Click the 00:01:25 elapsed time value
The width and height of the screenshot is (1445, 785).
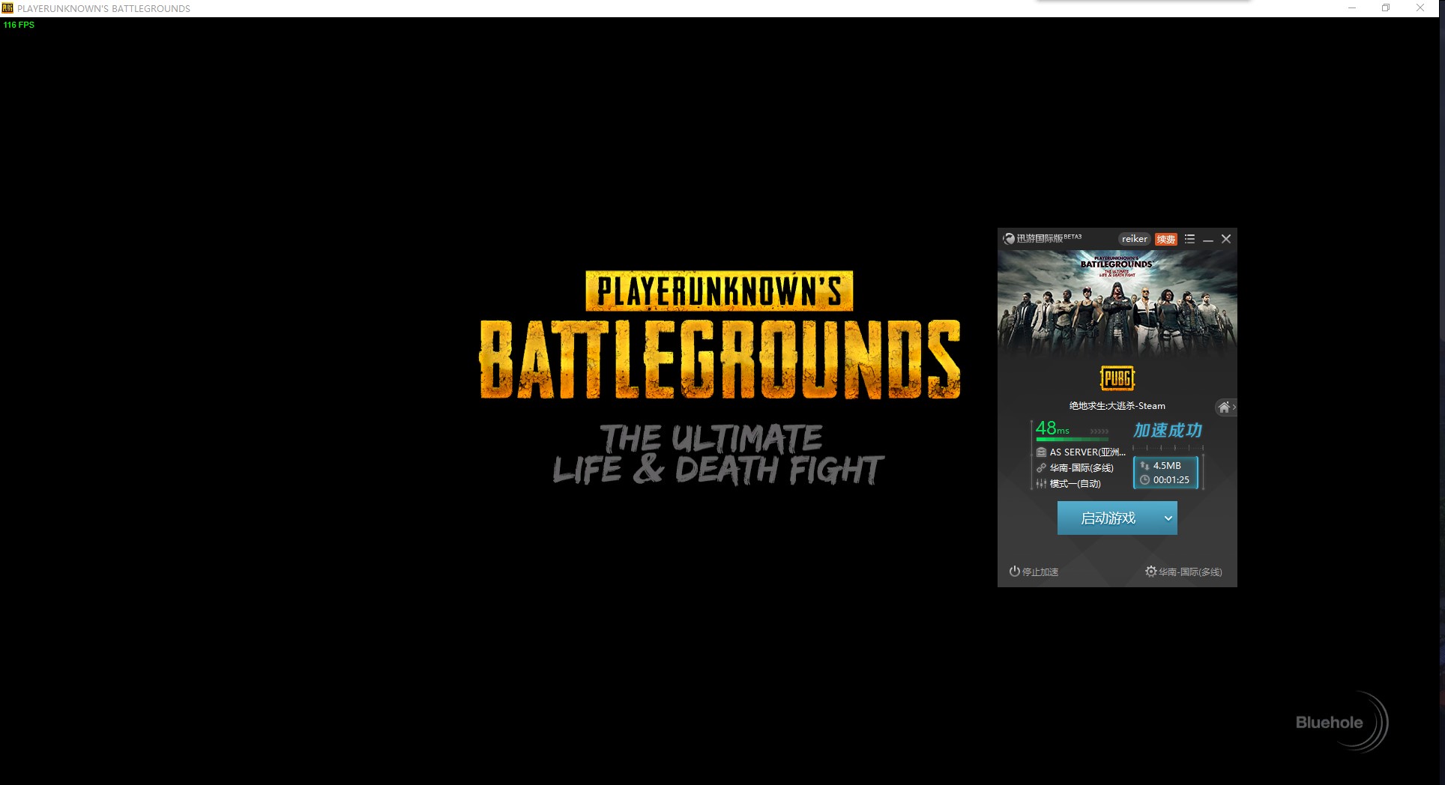pyautogui.click(x=1171, y=480)
